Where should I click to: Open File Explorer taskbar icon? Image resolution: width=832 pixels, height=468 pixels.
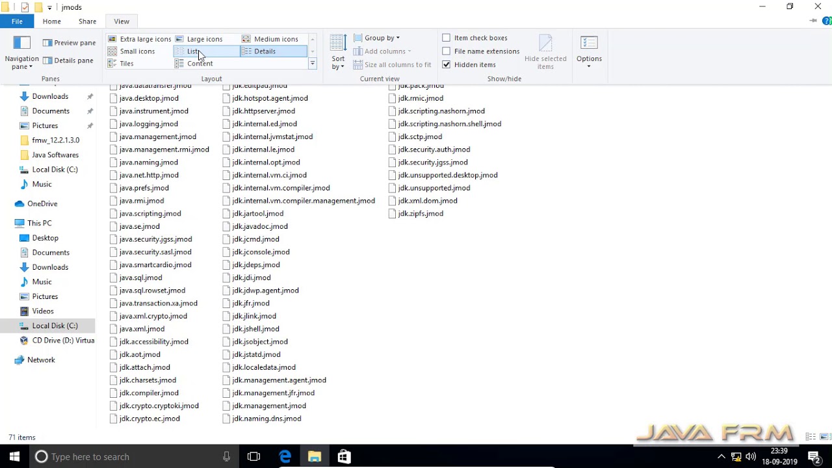pos(315,457)
